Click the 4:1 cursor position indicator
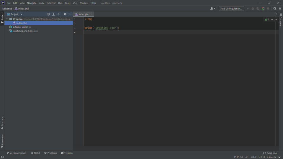This screenshot has height=159, width=283. click(247, 157)
